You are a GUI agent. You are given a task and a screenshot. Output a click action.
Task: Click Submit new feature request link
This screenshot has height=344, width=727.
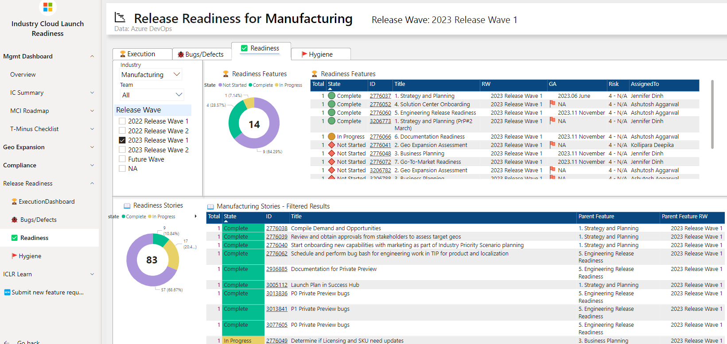click(47, 292)
